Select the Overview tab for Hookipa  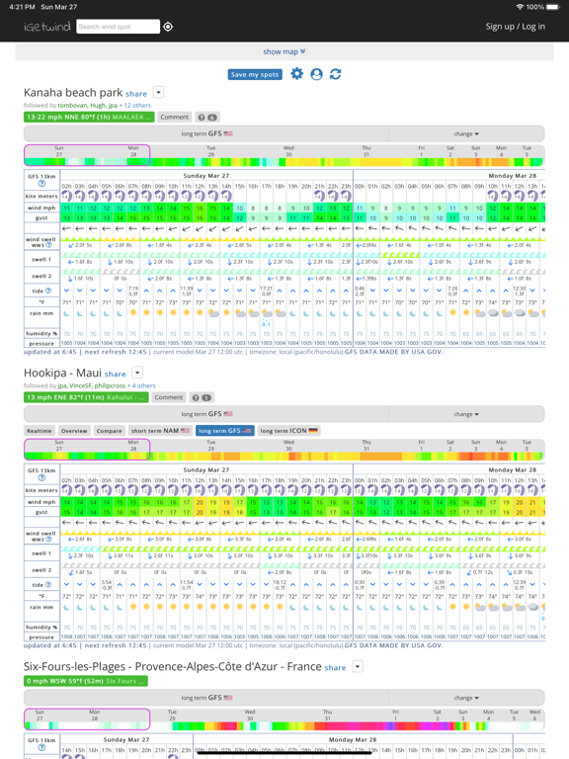74,431
